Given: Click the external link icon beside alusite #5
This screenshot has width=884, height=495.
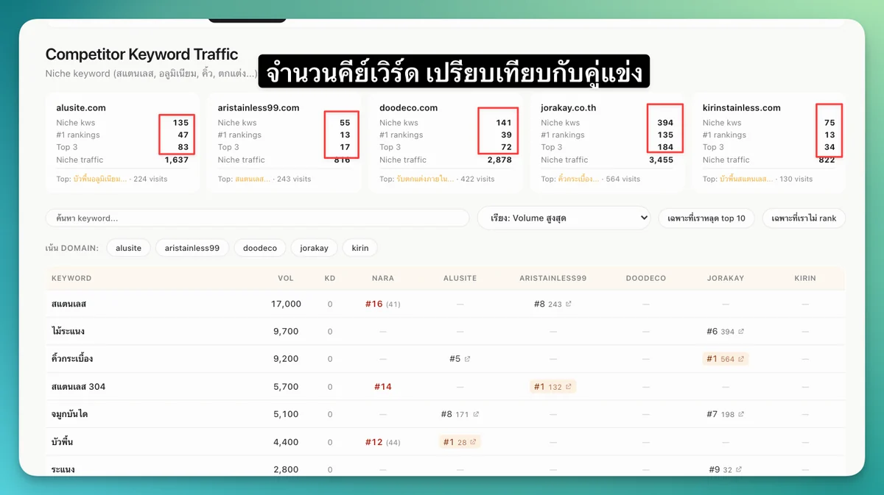Looking at the screenshot, I should [x=468, y=359].
